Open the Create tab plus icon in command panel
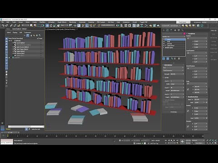Screen dimensions: 218x163 click(x=163, y=30)
